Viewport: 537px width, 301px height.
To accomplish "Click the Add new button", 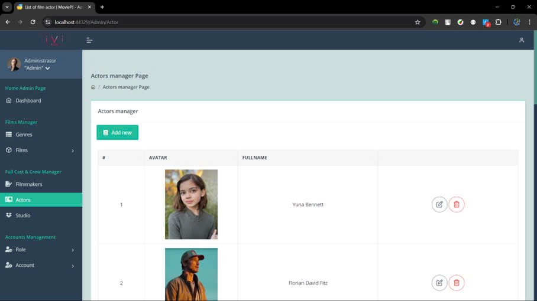I will click(118, 132).
